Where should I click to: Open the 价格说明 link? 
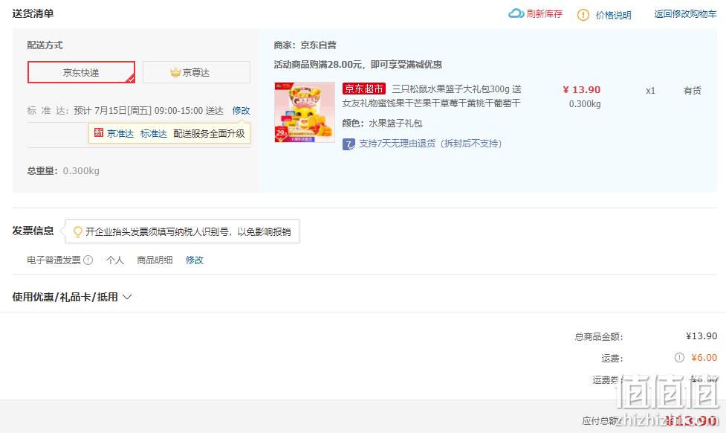(x=613, y=16)
